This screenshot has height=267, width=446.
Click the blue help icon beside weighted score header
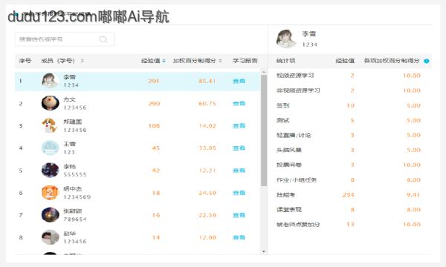click(426, 61)
